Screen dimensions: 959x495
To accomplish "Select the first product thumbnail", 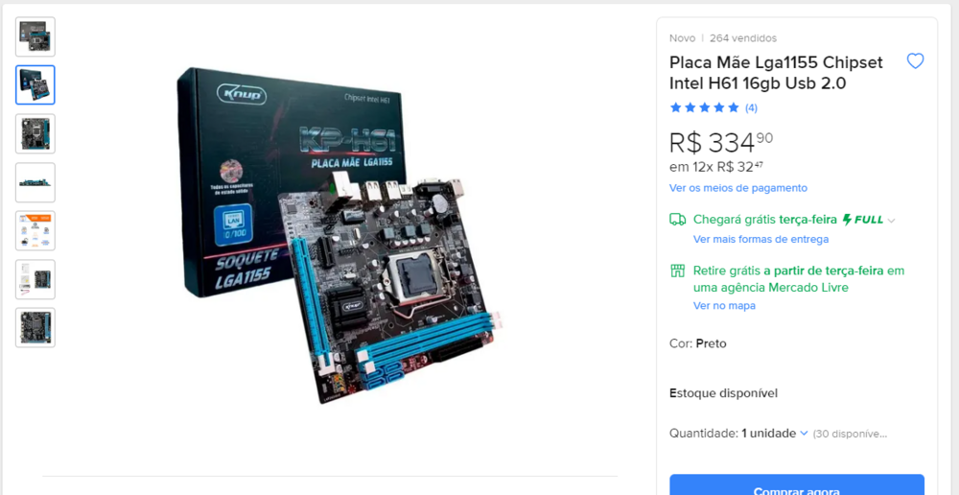I will coord(35,36).
